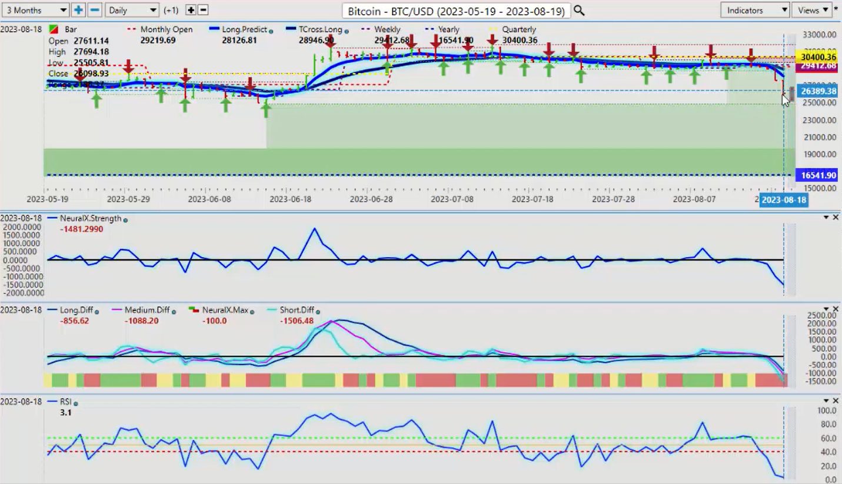Open the NeuralX.Strength panel menu arrow
Image resolution: width=842 pixels, height=484 pixels.
click(x=826, y=218)
